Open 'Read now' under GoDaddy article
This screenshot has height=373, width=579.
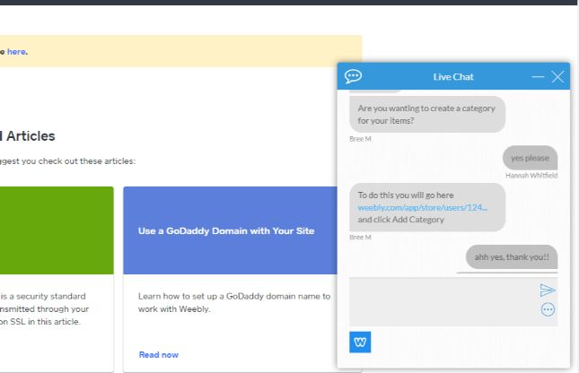158,354
